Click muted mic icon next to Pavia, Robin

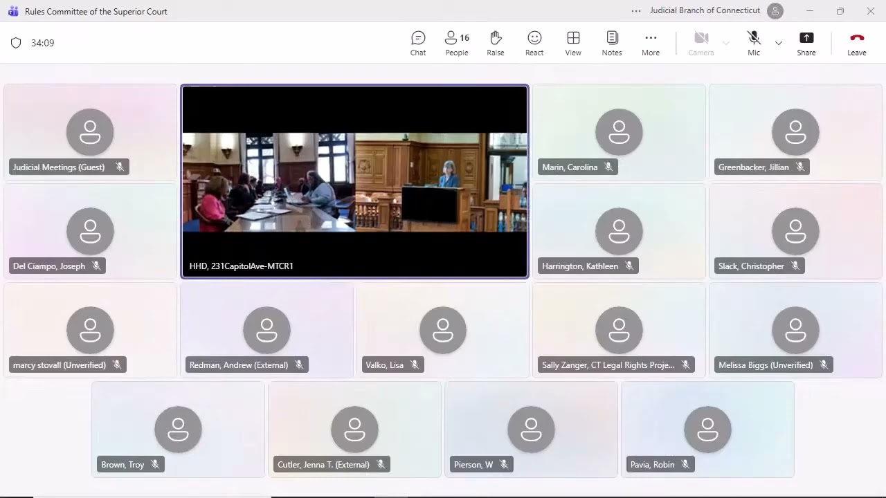pyautogui.click(x=685, y=464)
